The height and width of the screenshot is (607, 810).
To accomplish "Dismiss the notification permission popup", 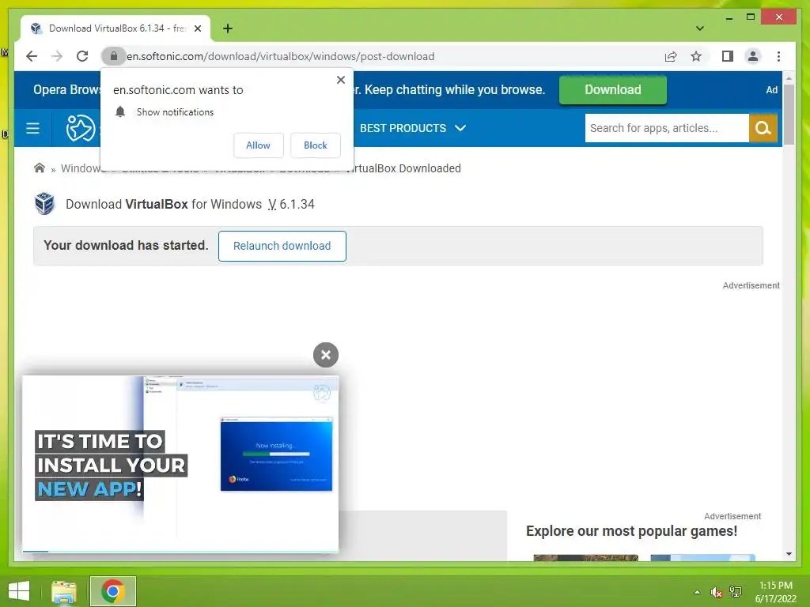I will click(x=340, y=80).
